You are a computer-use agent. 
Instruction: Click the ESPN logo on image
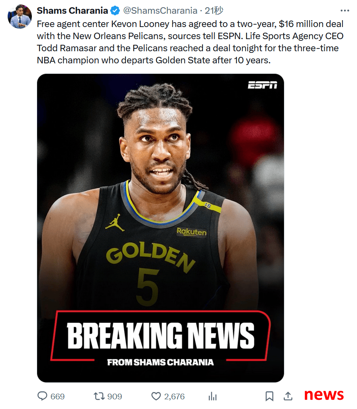coord(262,85)
